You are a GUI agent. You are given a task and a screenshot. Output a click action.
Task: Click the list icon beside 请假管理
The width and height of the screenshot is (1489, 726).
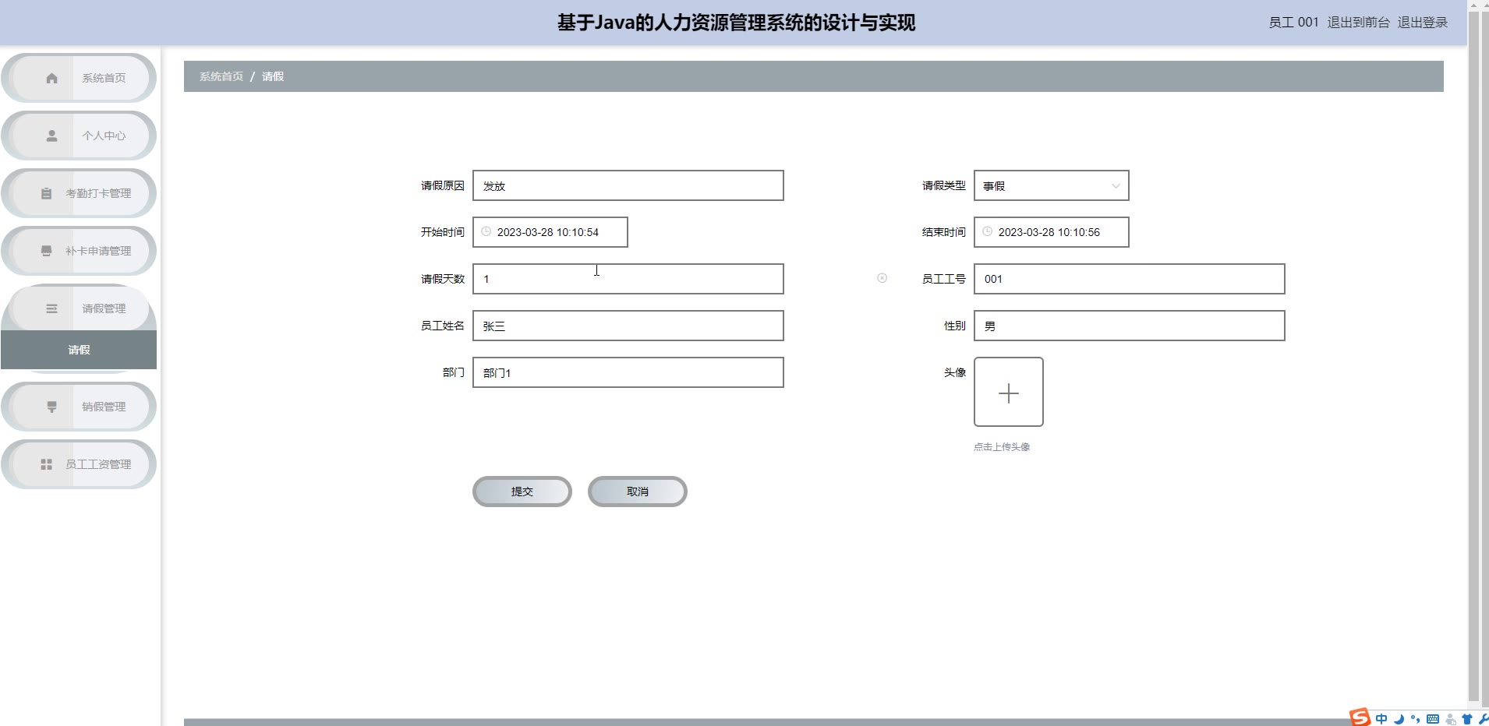point(51,308)
